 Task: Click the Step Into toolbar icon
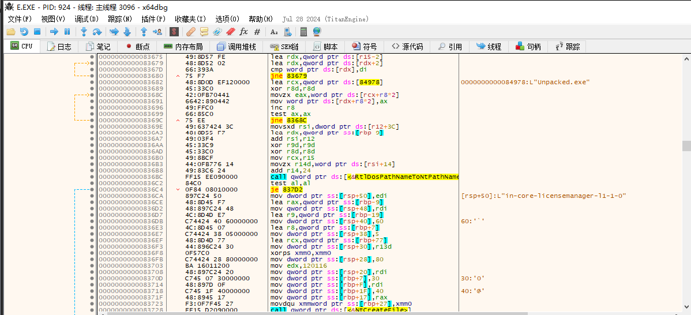point(84,32)
